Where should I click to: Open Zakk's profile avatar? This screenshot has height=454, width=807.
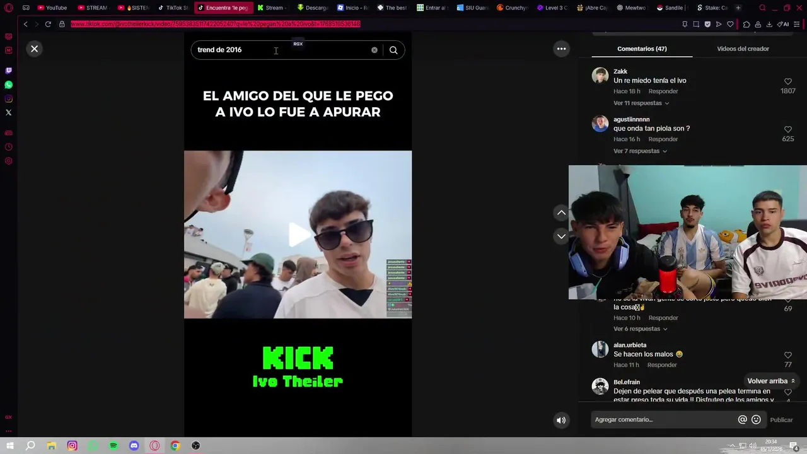coord(600,76)
